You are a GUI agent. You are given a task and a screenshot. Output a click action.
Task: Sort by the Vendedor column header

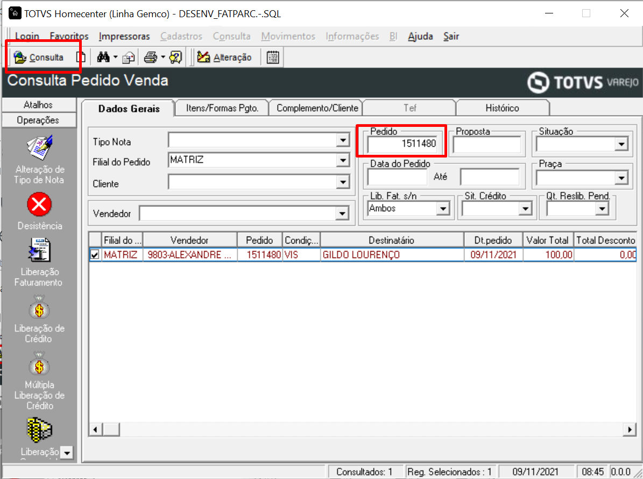[x=190, y=240]
